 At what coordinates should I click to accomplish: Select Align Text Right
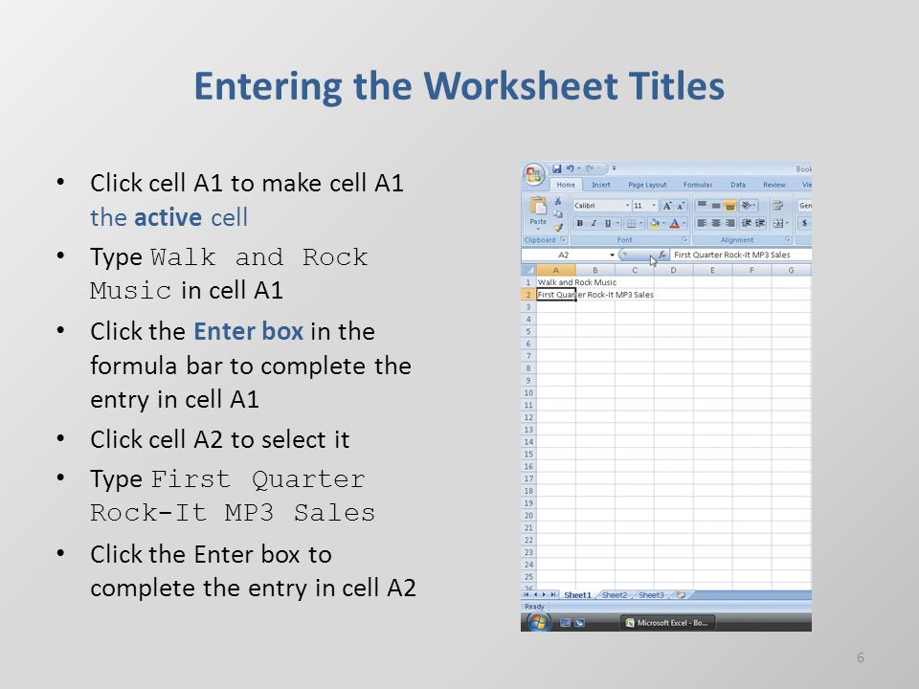pyautogui.click(x=730, y=223)
